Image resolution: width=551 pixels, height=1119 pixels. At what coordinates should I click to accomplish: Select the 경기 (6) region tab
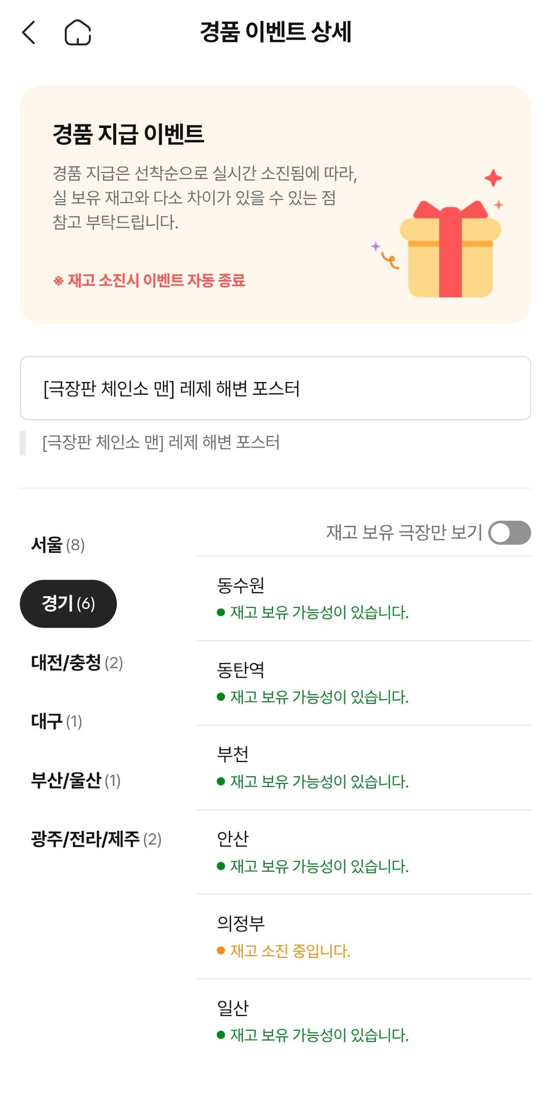click(68, 604)
